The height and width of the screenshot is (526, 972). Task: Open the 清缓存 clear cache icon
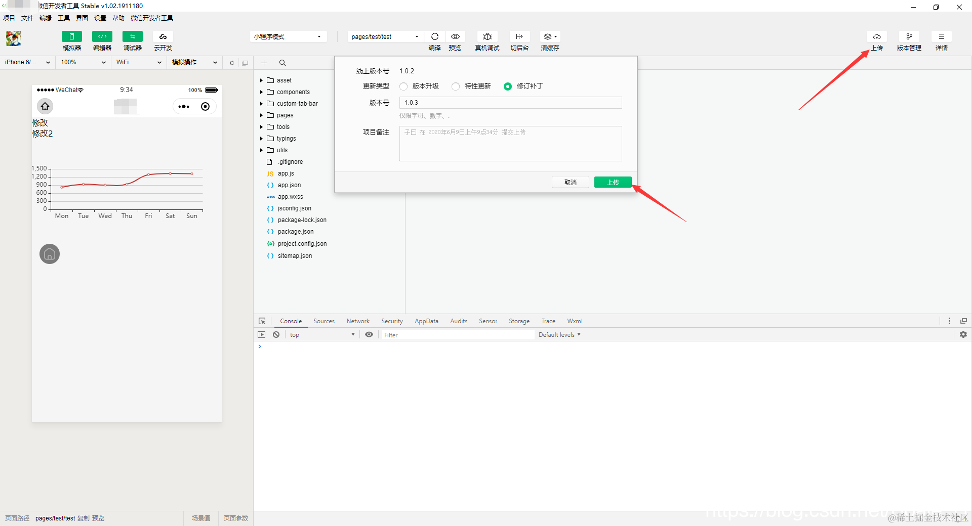tap(550, 36)
